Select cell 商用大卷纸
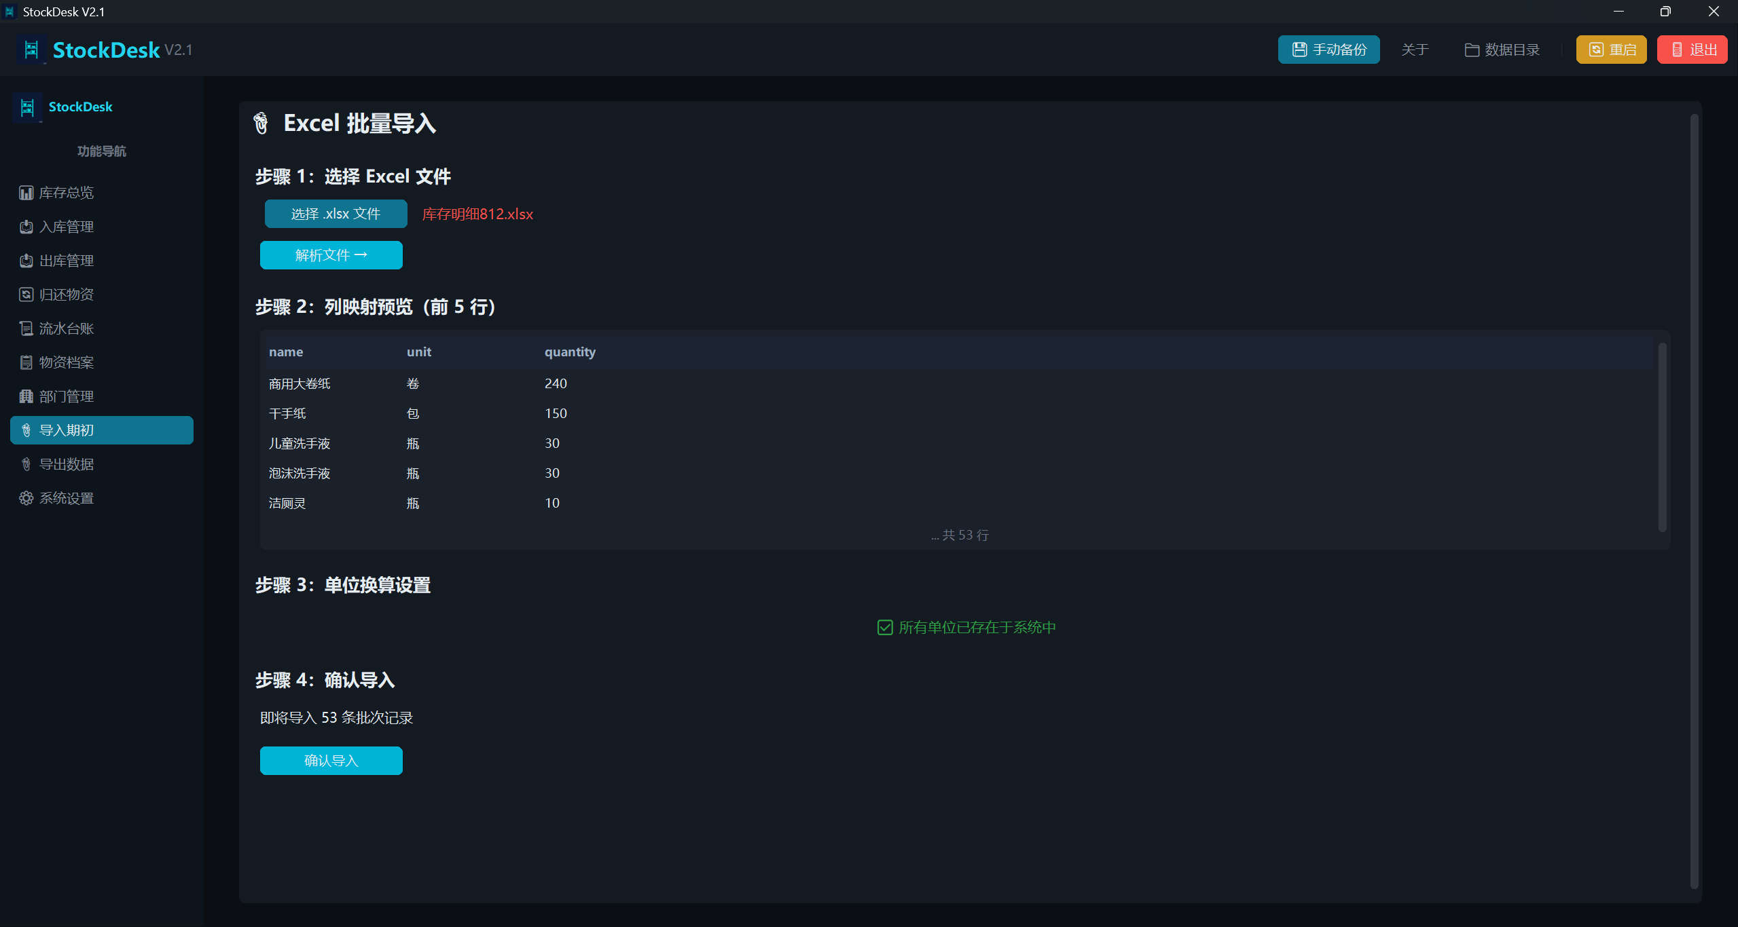The height and width of the screenshot is (927, 1738). (300, 383)
